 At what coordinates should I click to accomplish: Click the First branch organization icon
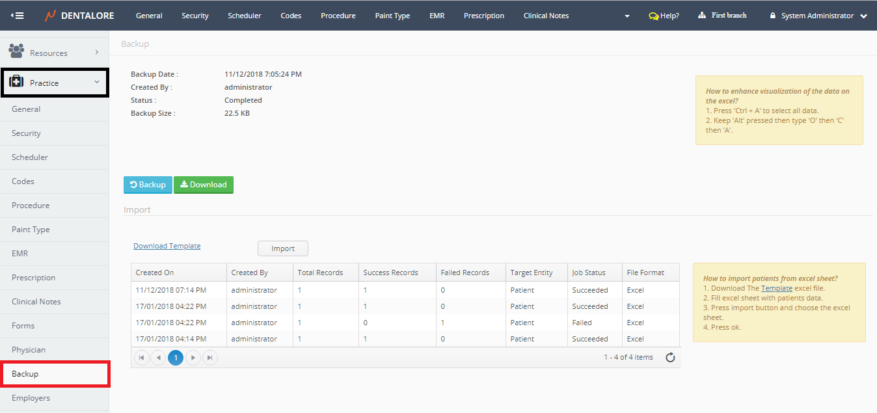701,16
